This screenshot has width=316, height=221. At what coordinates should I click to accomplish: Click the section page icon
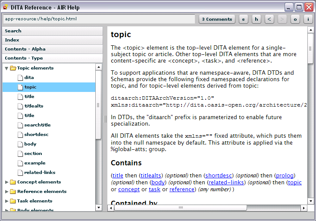click(x=20, y=154)
